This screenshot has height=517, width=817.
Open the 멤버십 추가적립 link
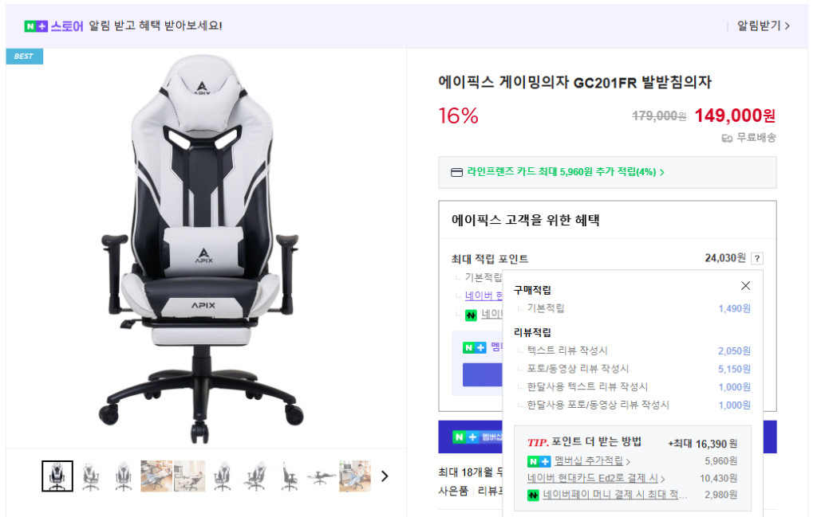[x=592, y=460]
